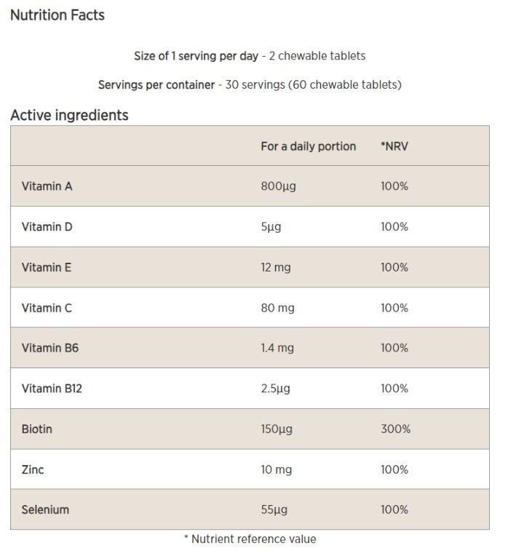Select the Selenium row label
The width and height of the screenshot is (508, 556).
click(45, 509)
